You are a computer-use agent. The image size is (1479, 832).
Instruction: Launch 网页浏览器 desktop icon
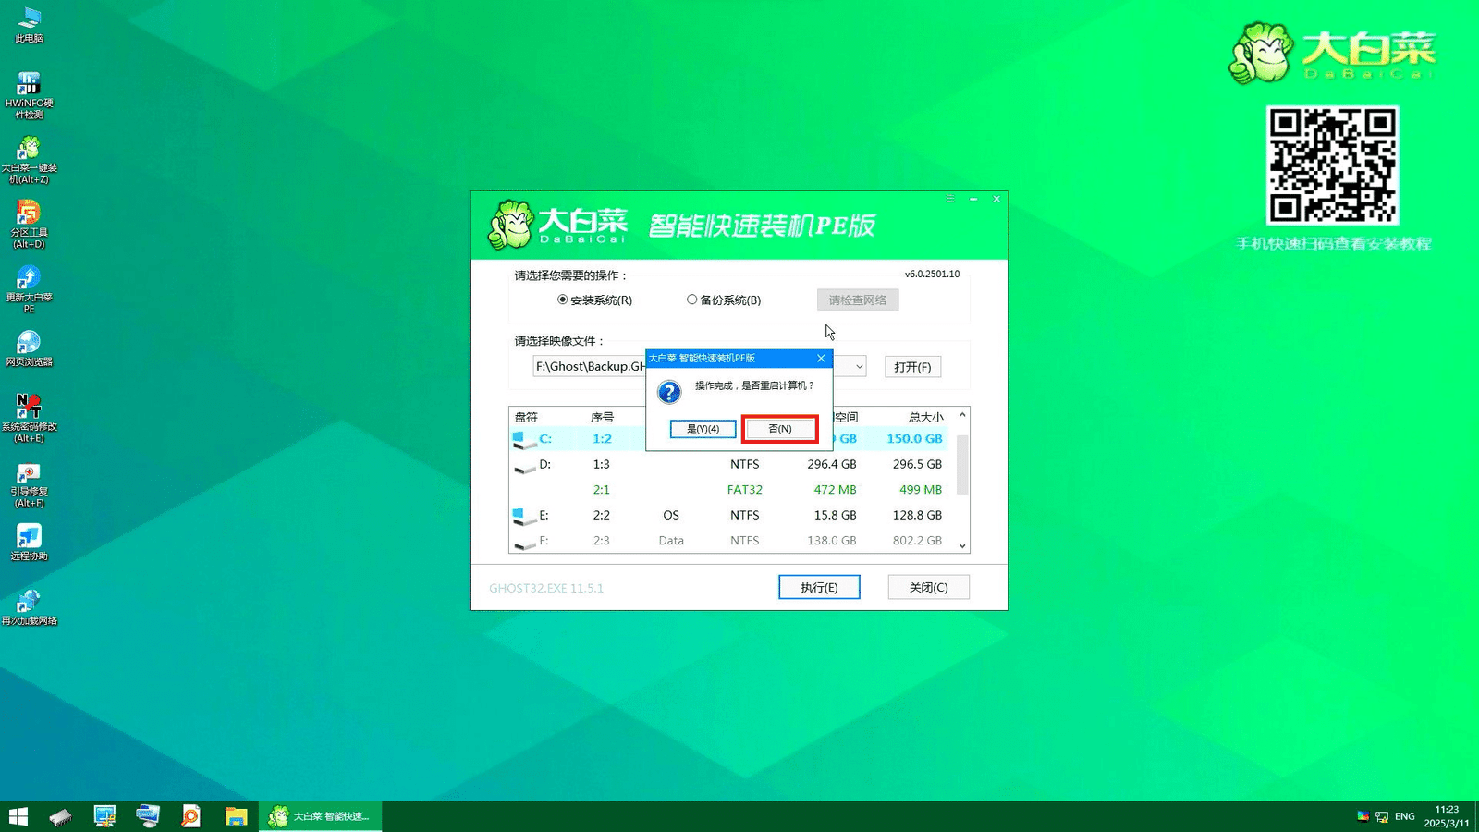(x=29, y=349)
